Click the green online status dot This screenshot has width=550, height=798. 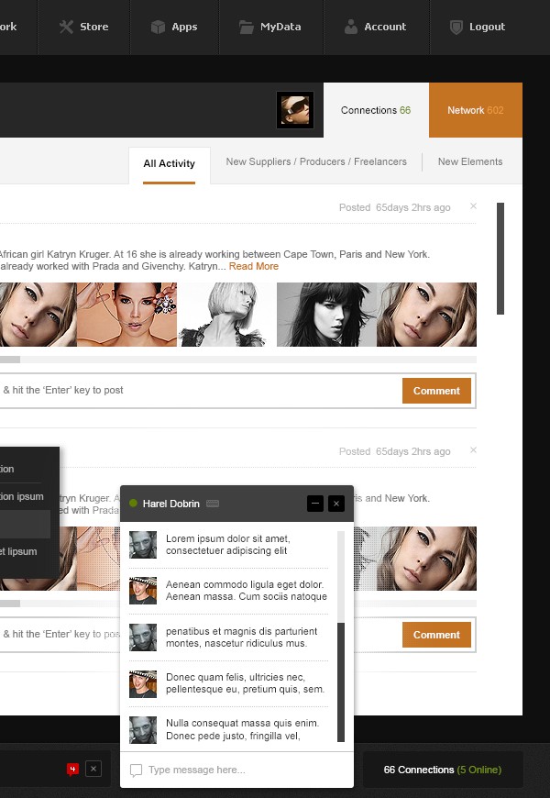(133, 503)
